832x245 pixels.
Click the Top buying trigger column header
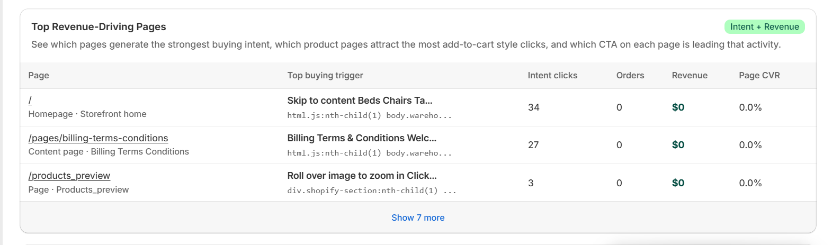pos(325,75)
